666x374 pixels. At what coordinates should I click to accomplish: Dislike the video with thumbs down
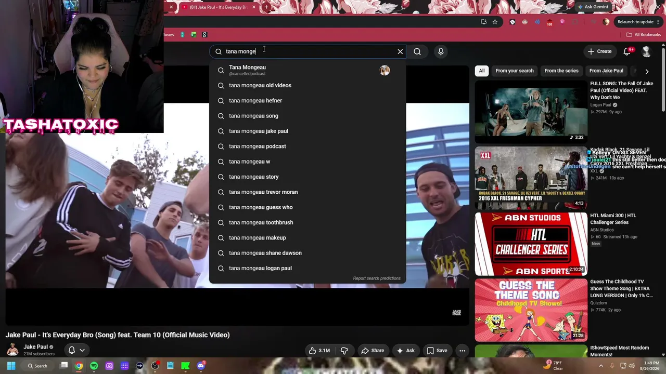click(x=344, y=351)
